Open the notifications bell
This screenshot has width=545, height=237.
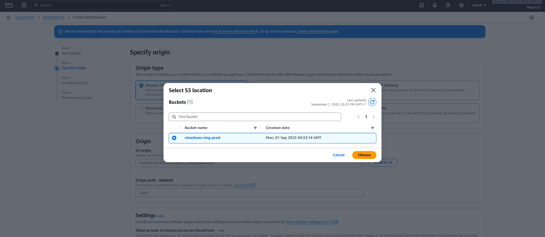(435, 5)
